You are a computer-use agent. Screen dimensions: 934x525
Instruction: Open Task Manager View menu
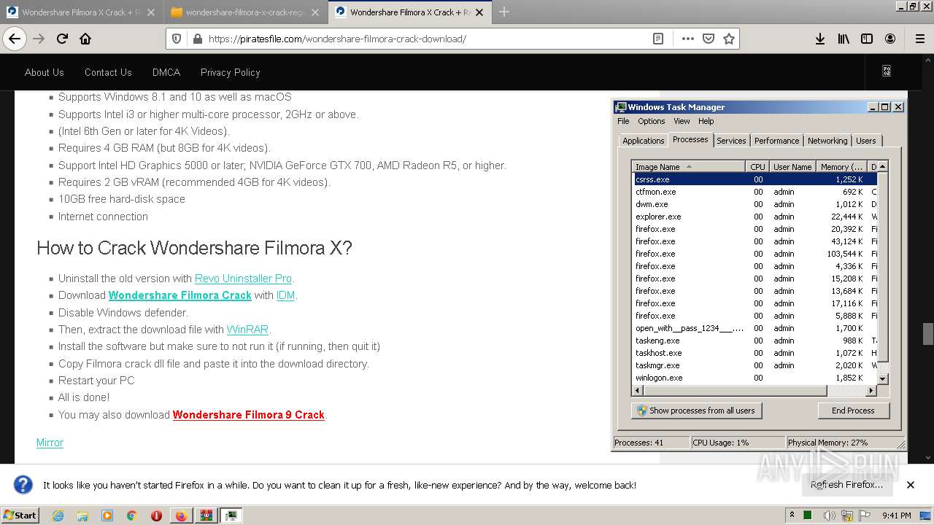tap(682, 121)
